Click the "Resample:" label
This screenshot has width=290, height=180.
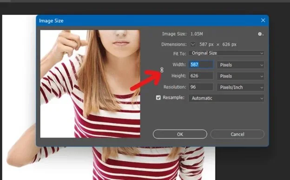click(x=174, y=97)
